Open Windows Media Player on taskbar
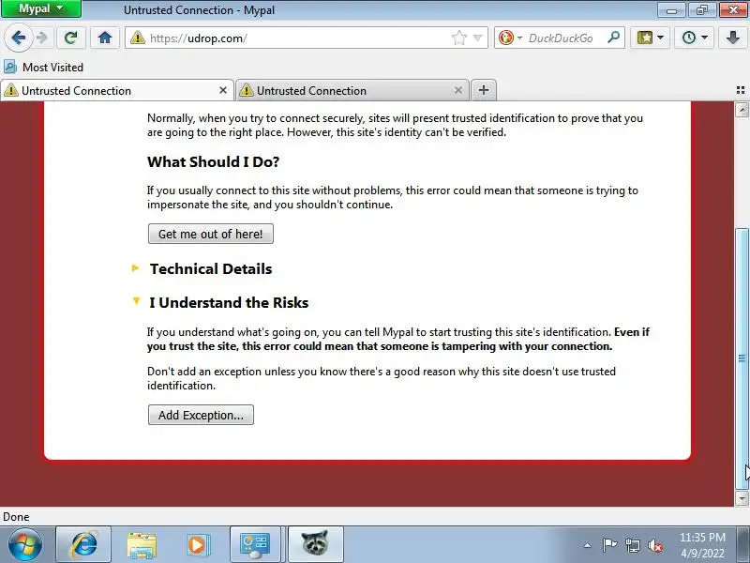The width and height of the screenshot is (750, 563). tap(197, 545)
